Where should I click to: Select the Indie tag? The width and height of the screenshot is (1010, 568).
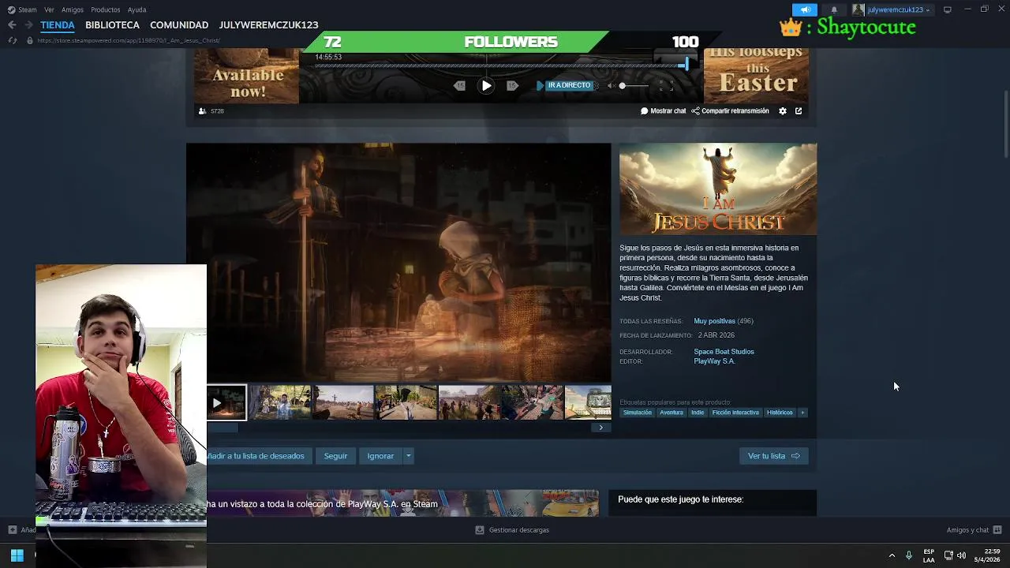[x=698, y=413]
